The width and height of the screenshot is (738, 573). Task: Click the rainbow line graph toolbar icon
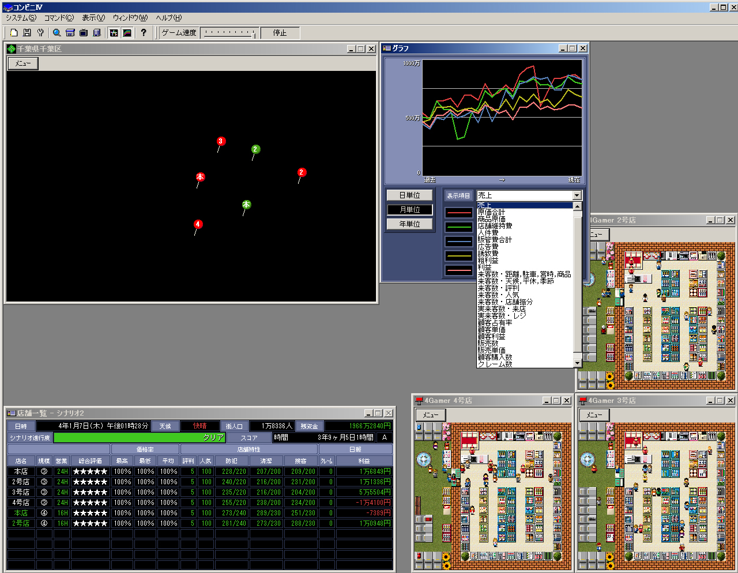[x=127, y=33]
